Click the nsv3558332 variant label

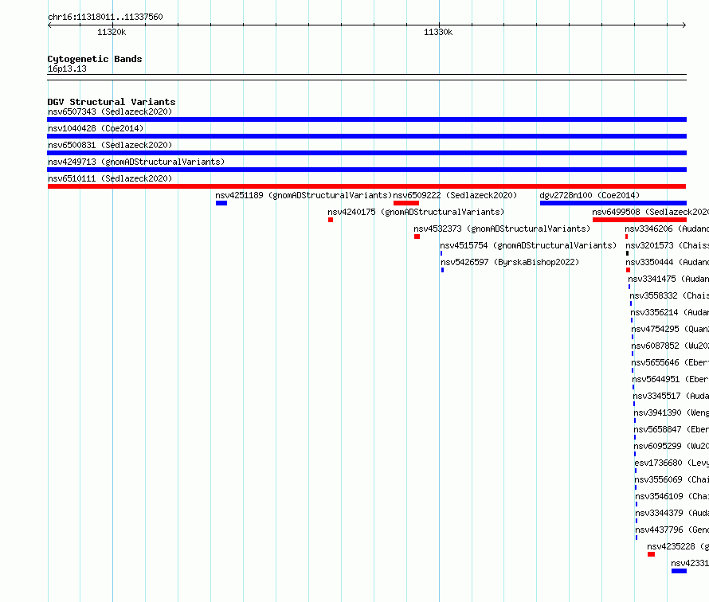click(669, 295)
